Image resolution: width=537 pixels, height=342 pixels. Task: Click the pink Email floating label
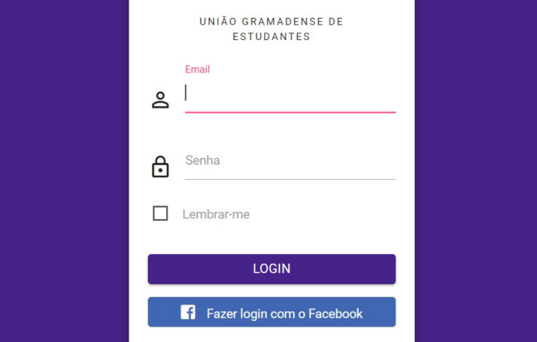pyautogui.click(x=197, y=69)
